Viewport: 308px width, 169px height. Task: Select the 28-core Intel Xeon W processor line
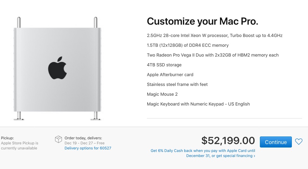[215, 35]
